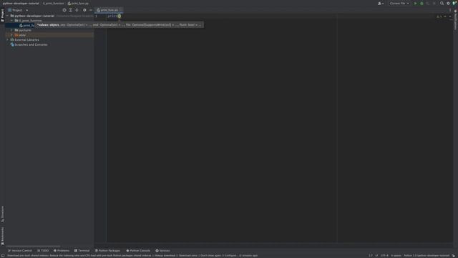The image size is (458, 258).
Task: Select Scratches and Consoles
Action: (29, 44)
